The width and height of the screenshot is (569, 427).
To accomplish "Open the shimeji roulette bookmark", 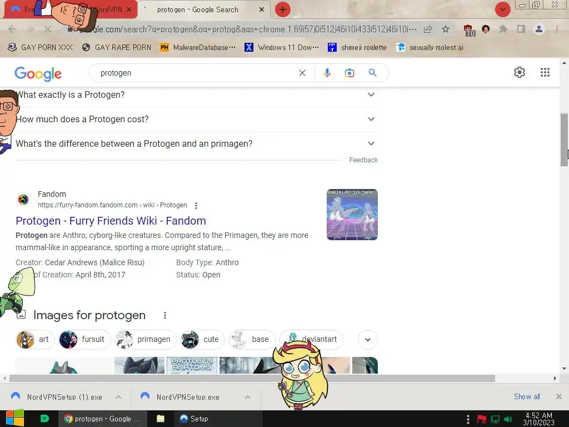I will pyautogui.click(x=357, y=48).
